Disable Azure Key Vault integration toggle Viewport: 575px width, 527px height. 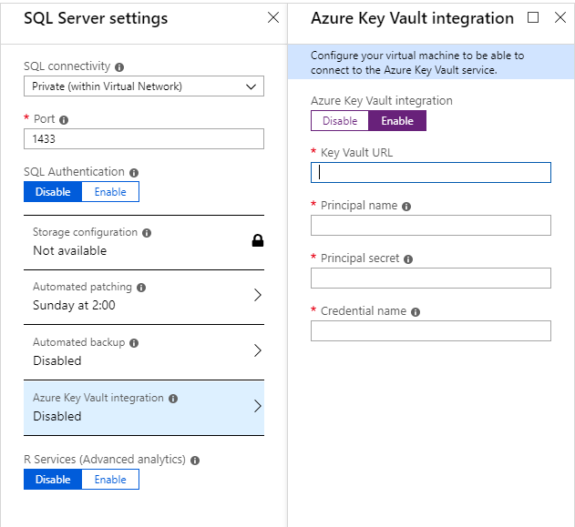339,121
